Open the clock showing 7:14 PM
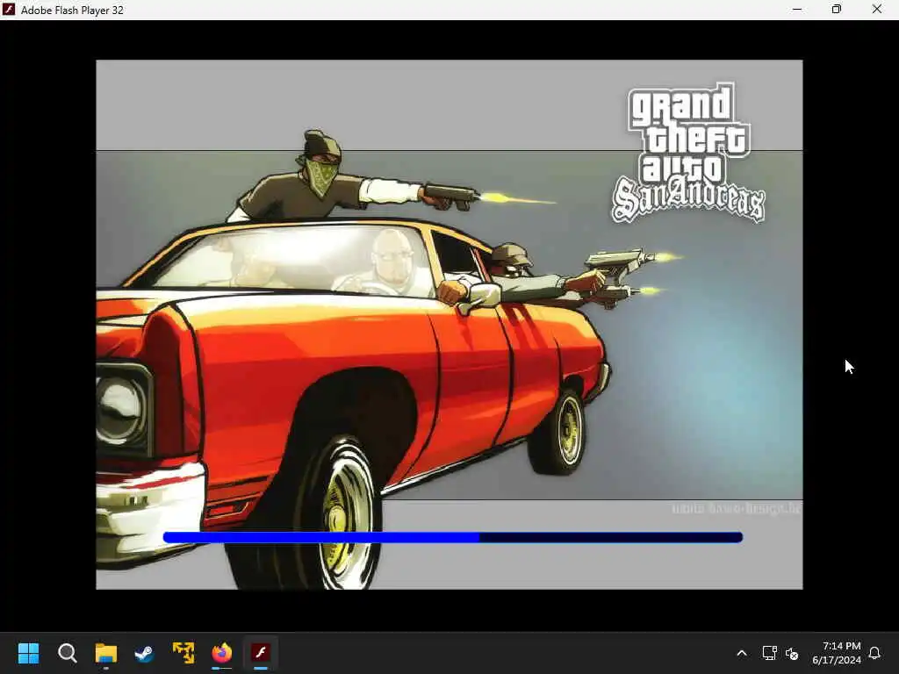This screenshot has height=674, width=899. [837, 653]
